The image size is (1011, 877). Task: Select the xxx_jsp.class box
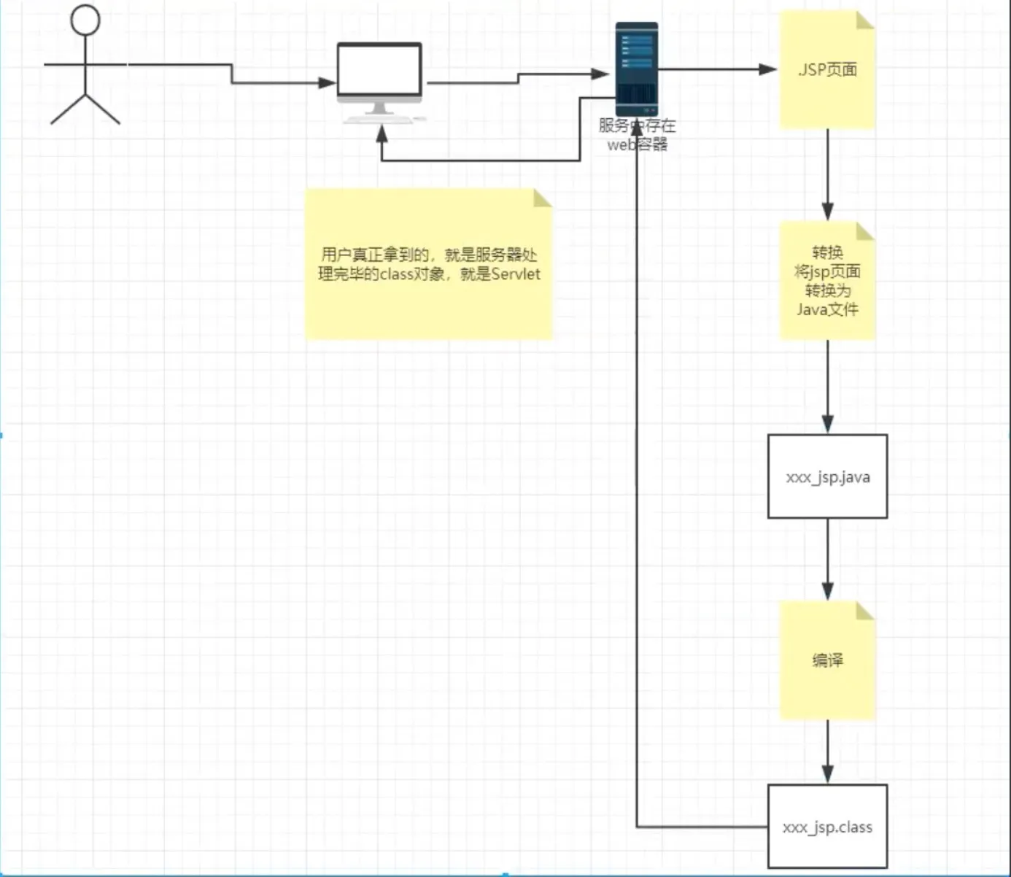click(827, 827)
